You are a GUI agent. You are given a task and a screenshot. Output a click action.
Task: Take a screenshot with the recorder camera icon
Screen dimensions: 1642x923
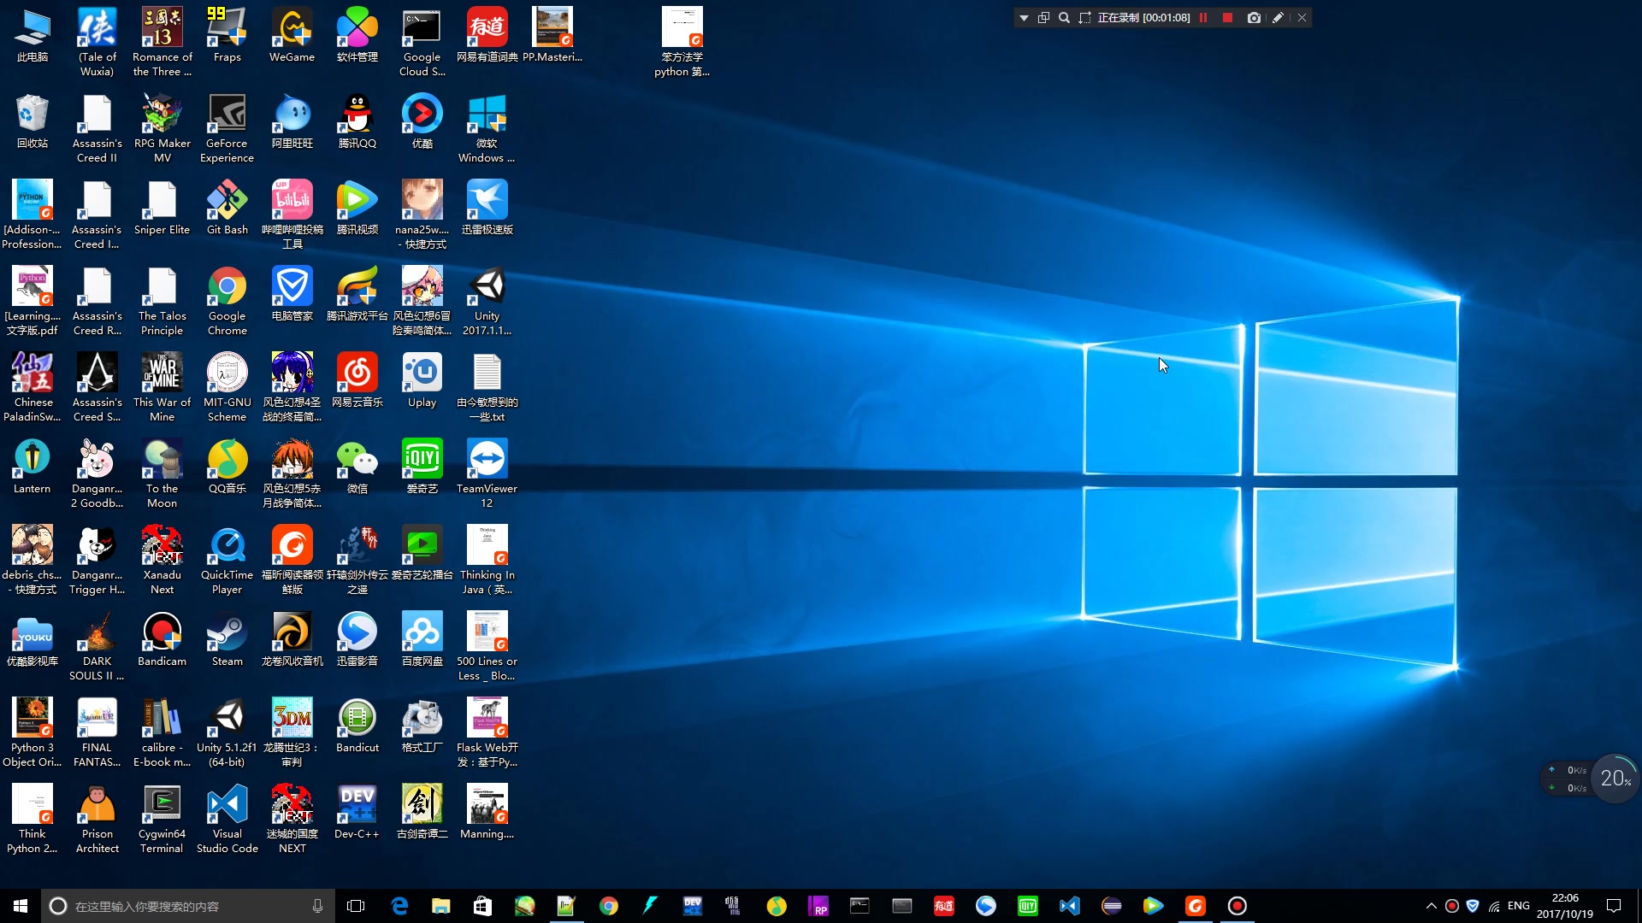point(1254,18)
